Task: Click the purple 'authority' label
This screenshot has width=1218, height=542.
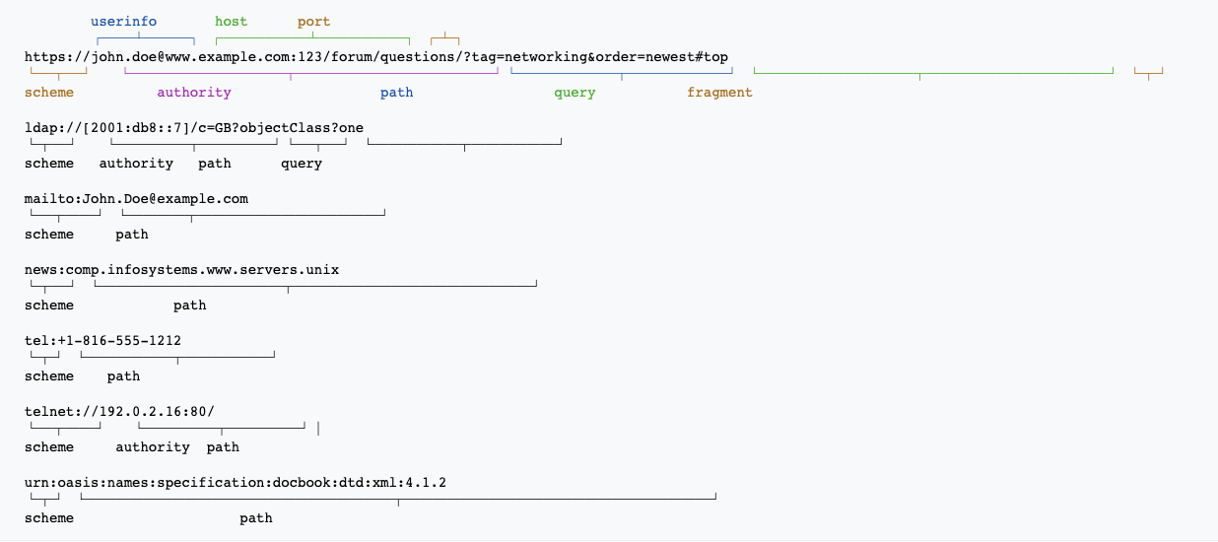Action: pyautogui.click(x=194, y=93)
